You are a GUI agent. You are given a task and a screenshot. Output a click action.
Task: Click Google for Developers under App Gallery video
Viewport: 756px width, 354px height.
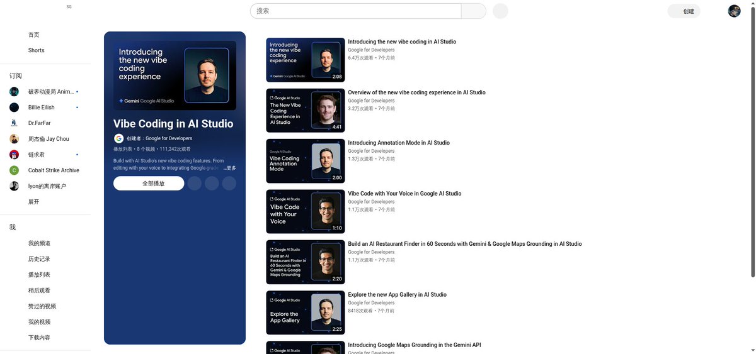(x=371, y=302)
